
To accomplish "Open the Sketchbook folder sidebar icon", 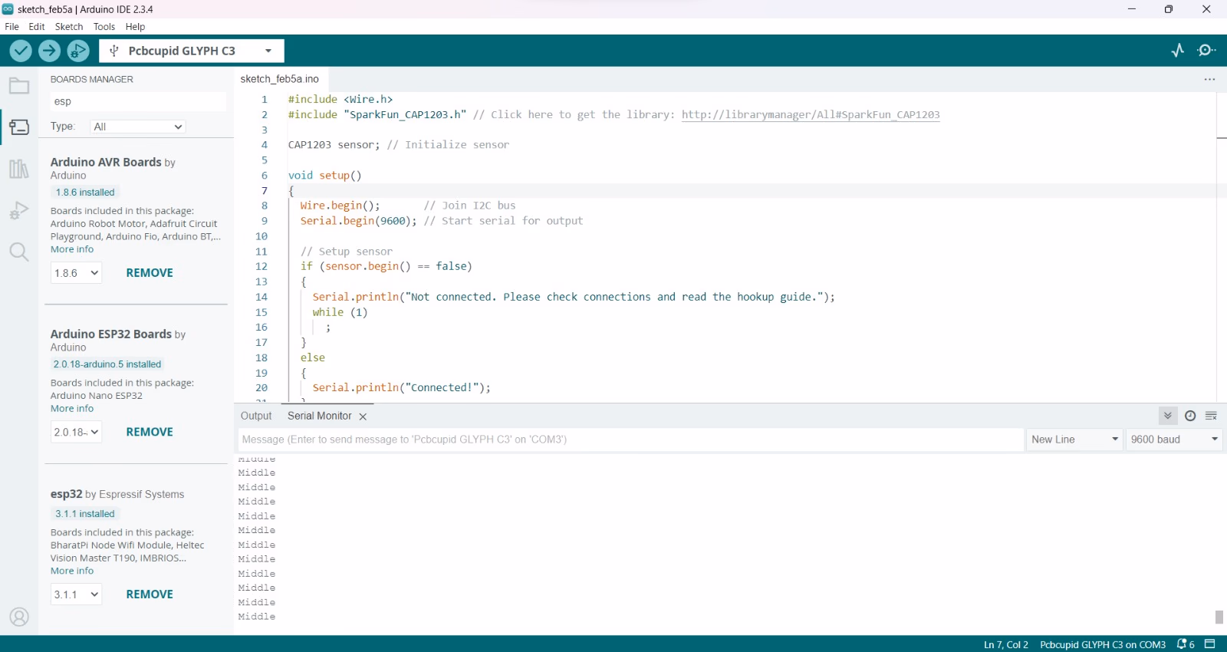I will tap(19, 86).
